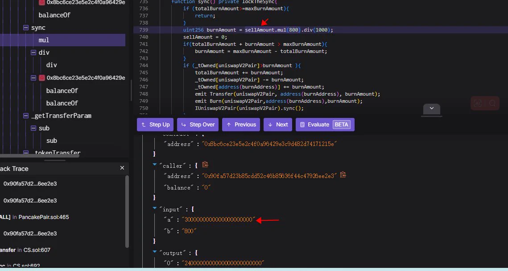Collapse the parent sub node's minus box
Image resolution: width=508 pixels, height=271 pixels.
click(33, 128)
